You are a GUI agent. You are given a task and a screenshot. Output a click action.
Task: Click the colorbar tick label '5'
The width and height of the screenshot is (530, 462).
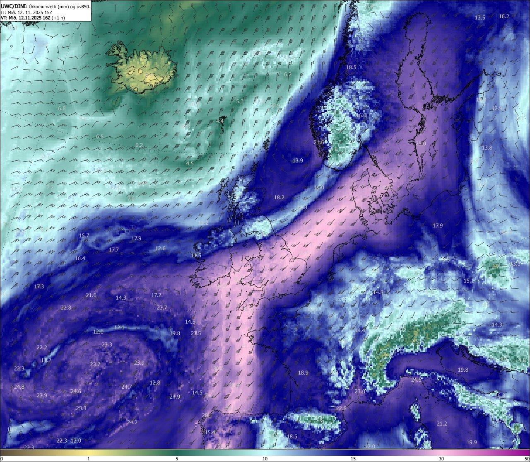177,459
